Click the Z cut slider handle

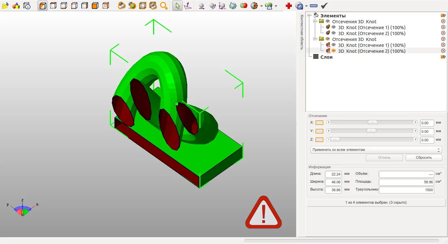[x=335, y=139]
